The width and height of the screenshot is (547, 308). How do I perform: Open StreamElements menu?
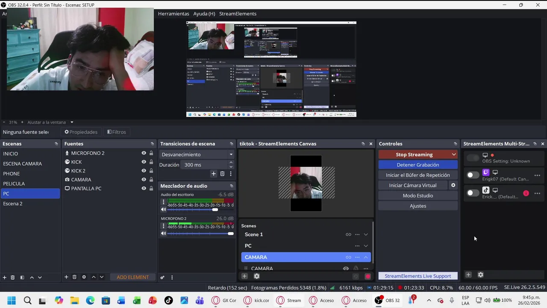point(238,14)
